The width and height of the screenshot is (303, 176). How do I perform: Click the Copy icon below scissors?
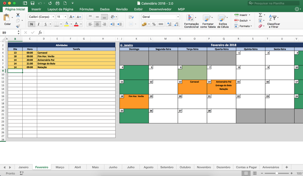point(18,20)
